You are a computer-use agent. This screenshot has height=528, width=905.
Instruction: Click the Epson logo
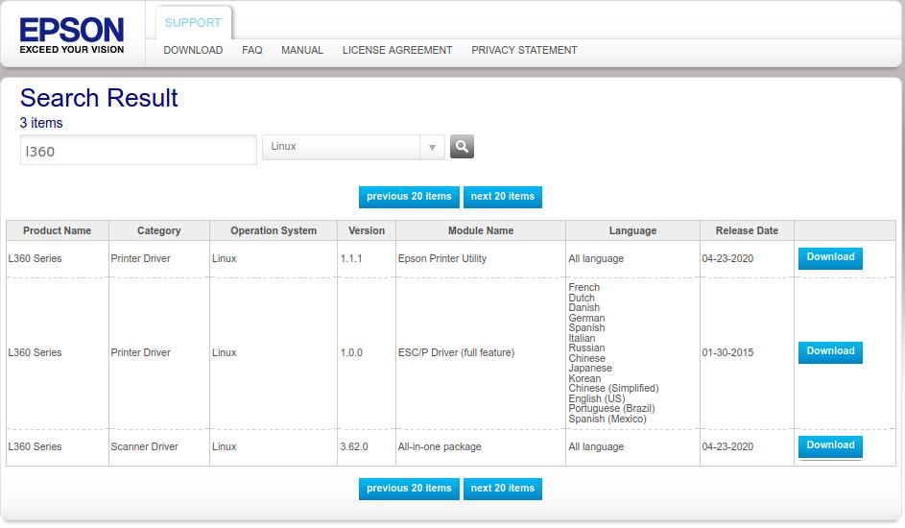point(72,36)
